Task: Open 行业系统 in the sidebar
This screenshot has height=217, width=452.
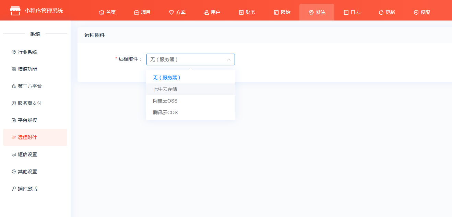Action: point(35,52)
